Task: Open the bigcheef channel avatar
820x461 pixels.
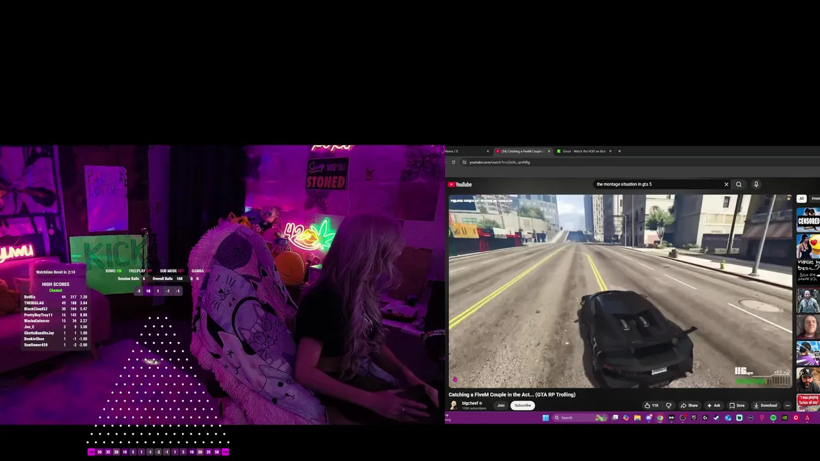Action: coord(454,405)
